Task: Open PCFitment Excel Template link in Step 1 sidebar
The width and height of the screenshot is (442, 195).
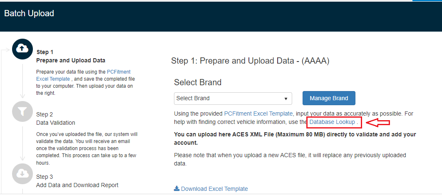Action: point(119,72)
